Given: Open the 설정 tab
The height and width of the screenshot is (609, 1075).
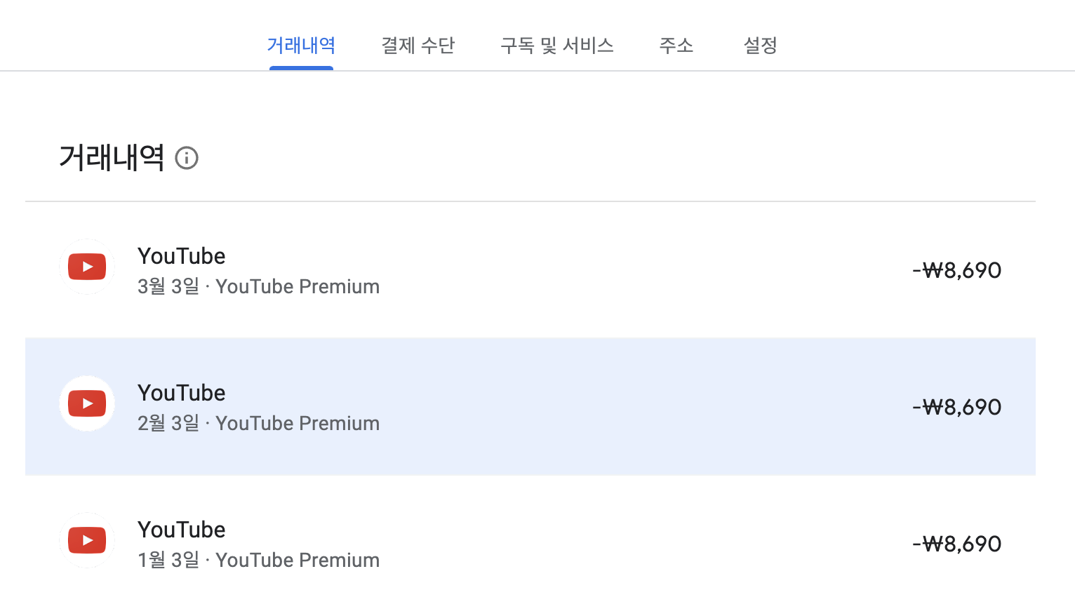Looking at the screenshot, I should [760, 46].
